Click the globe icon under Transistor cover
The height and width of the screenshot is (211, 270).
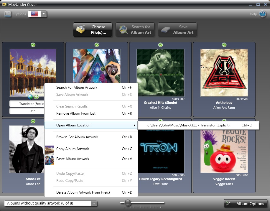30,97
